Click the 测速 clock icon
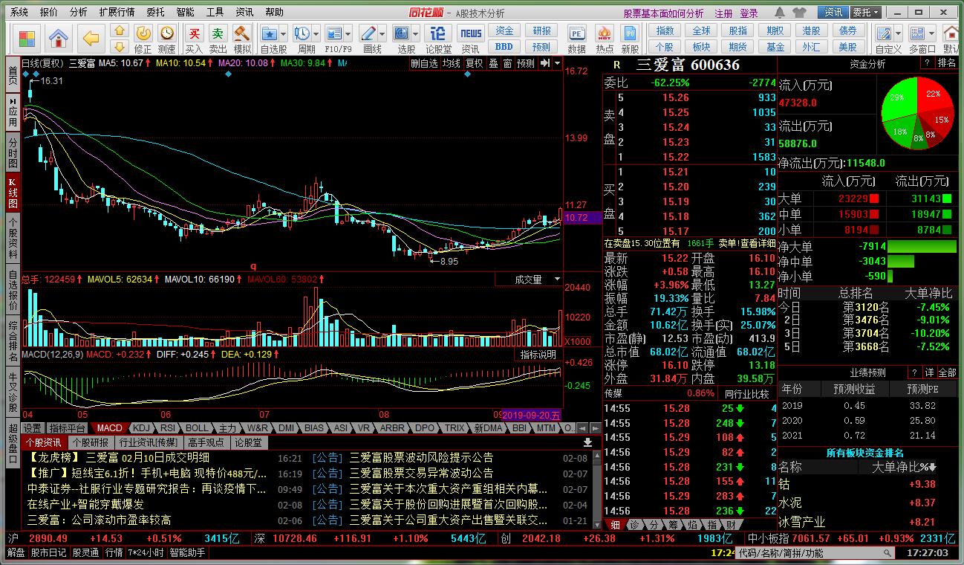This screenshot has height=565, width=964. pyautogui.click(x=167, y=33)
